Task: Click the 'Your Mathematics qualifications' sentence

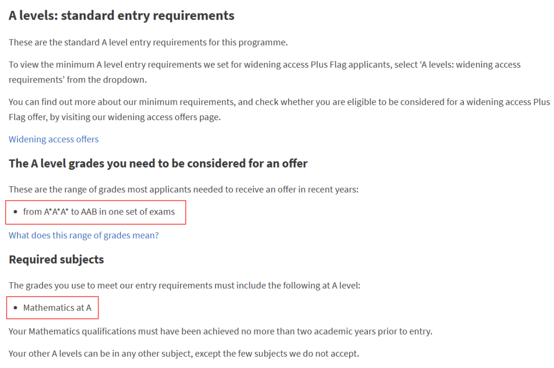Action: [x=220, y=331]
